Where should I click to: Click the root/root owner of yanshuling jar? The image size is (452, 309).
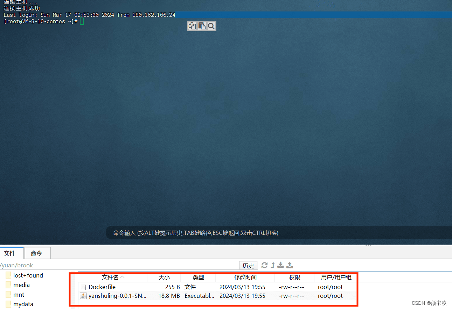click(x=330, y=296)
